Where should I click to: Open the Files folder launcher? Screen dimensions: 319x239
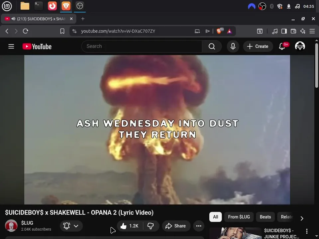(25, 6)
